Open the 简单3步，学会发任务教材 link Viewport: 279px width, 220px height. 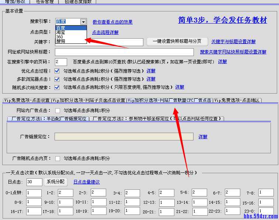222,20
